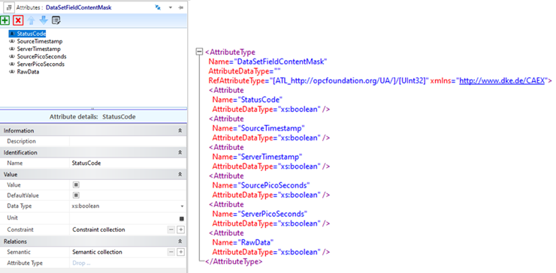556x273 pixels.
Task: Move attribute up with up arrow
Action: tap(32, 20)
